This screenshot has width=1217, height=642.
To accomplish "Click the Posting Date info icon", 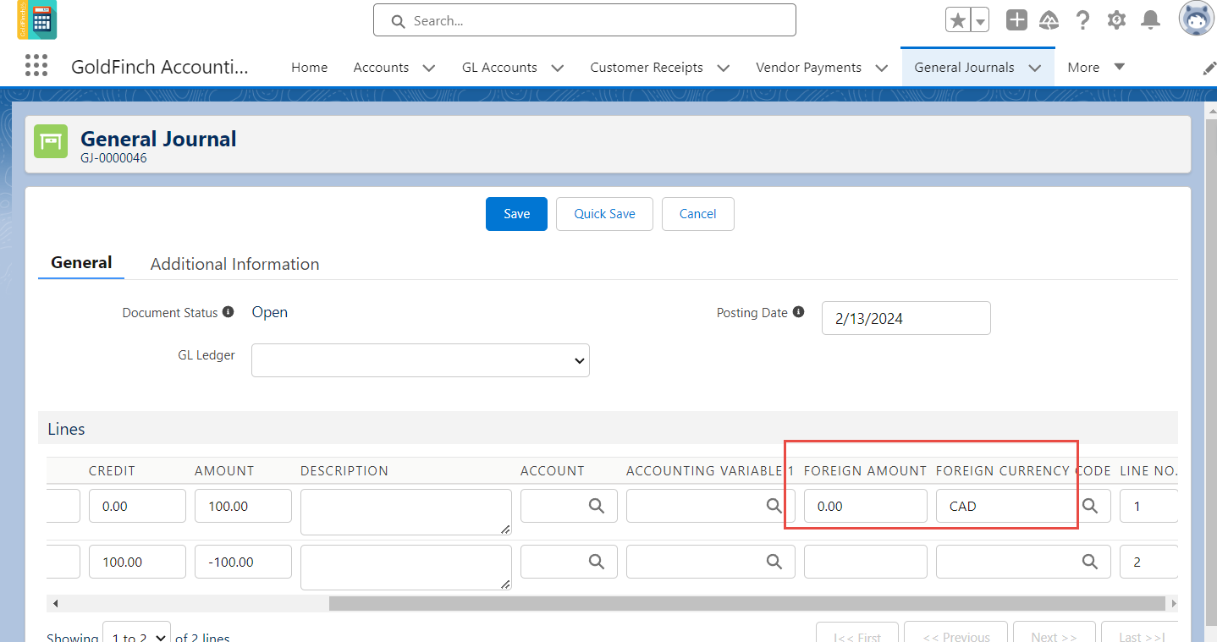I will (x=798, y=312).
